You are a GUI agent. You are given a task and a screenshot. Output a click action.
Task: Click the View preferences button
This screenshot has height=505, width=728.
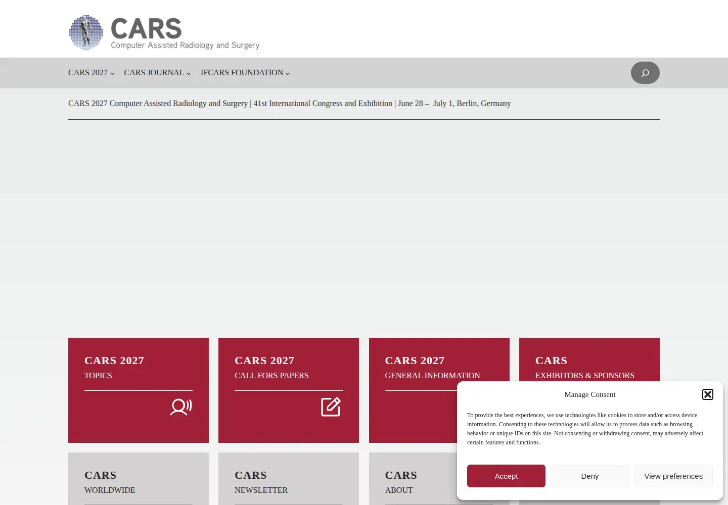click(x=673, y=476)
